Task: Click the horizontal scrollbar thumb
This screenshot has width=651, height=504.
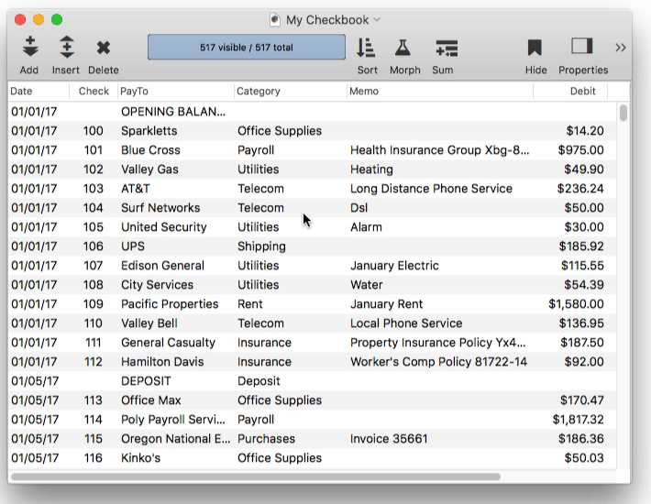Action: point(255,477)
